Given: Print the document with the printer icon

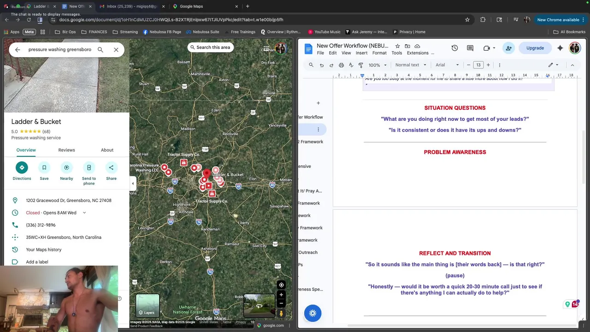Looking at the screenshot, I should tap(341, 65).
